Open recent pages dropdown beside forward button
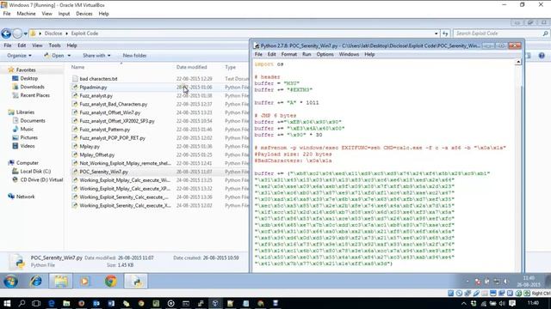The width and height of the screenshot is (551, 309). pyautogui.click(x=25, y=33)
